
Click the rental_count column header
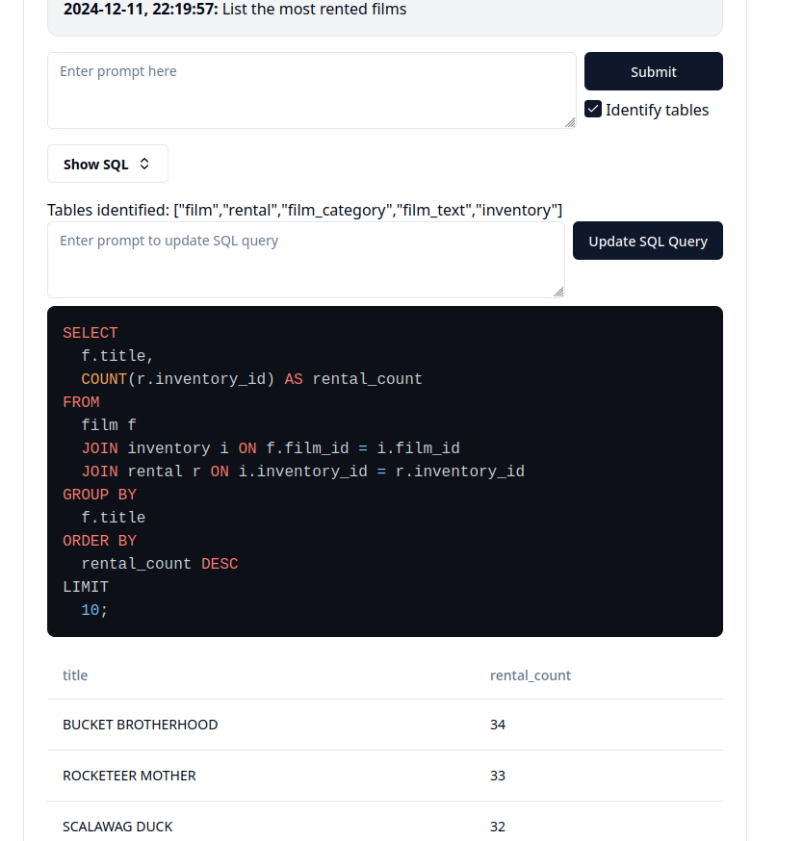(x=531, y=675)
